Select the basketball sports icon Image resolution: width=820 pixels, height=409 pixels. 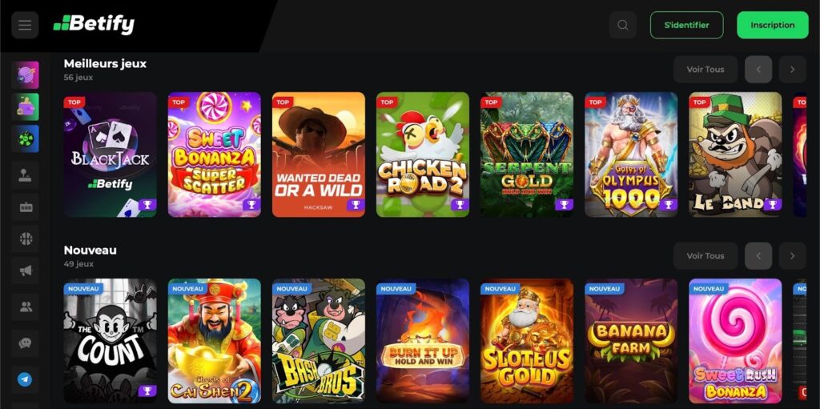pyautogui.click(x=26, y=239)
